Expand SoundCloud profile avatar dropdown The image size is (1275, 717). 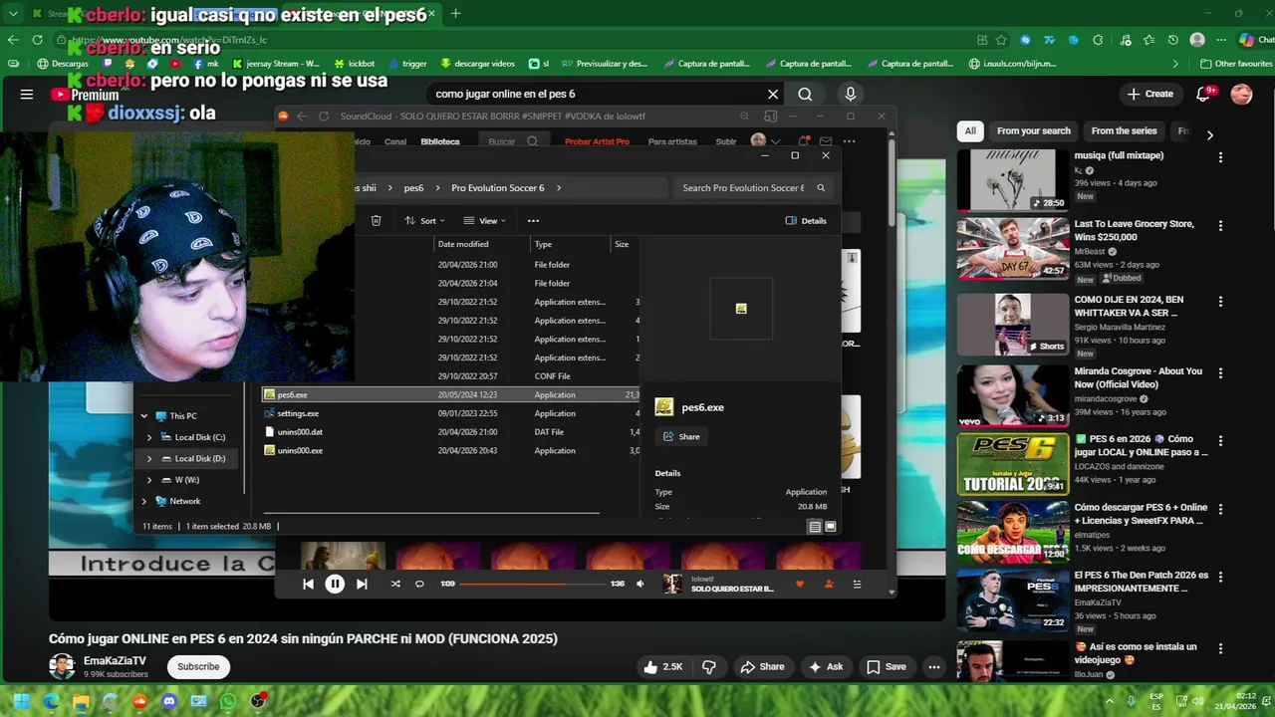[x=765, y=141]
